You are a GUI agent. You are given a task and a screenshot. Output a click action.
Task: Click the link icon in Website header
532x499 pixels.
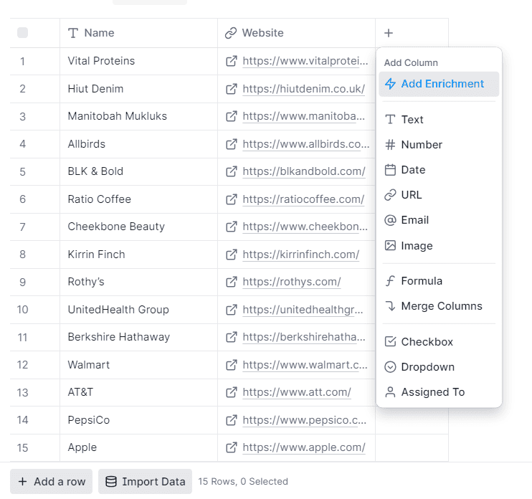230,33
